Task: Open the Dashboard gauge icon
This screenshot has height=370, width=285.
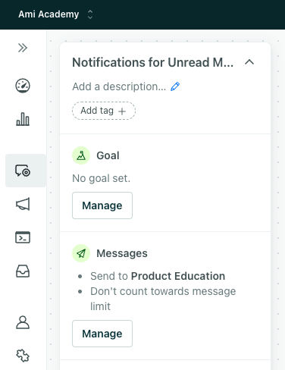Action: (23, 86)
